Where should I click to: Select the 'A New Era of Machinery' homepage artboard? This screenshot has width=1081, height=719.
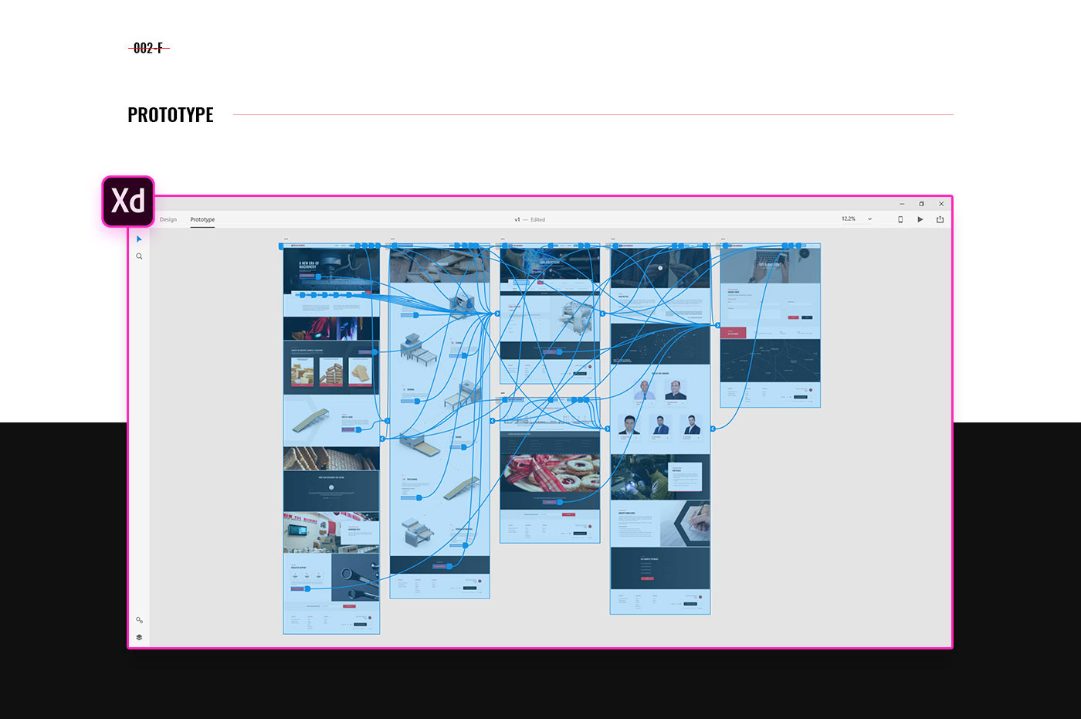pyautogui.click(x=331, y=439)
